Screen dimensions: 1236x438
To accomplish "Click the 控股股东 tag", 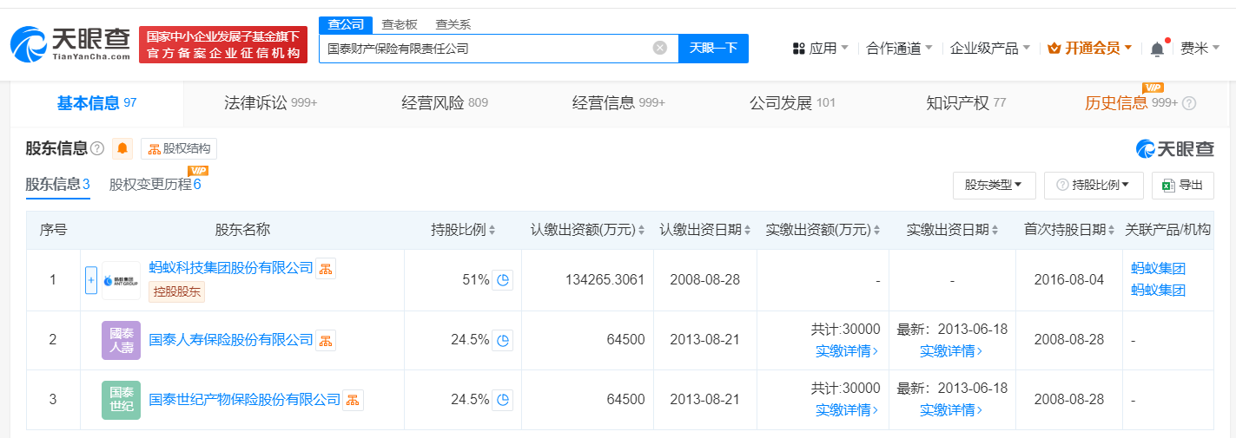I will (x=176, y=292).
